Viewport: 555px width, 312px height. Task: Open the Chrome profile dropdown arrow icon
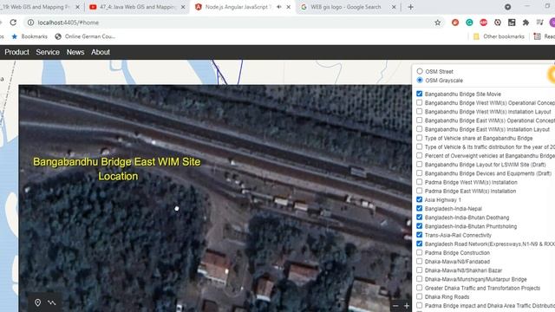507,7
